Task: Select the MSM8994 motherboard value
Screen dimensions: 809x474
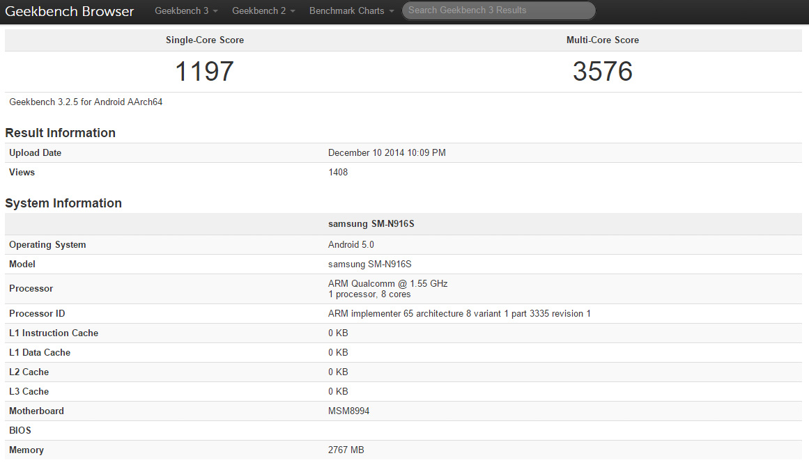Action: point(349,411)
